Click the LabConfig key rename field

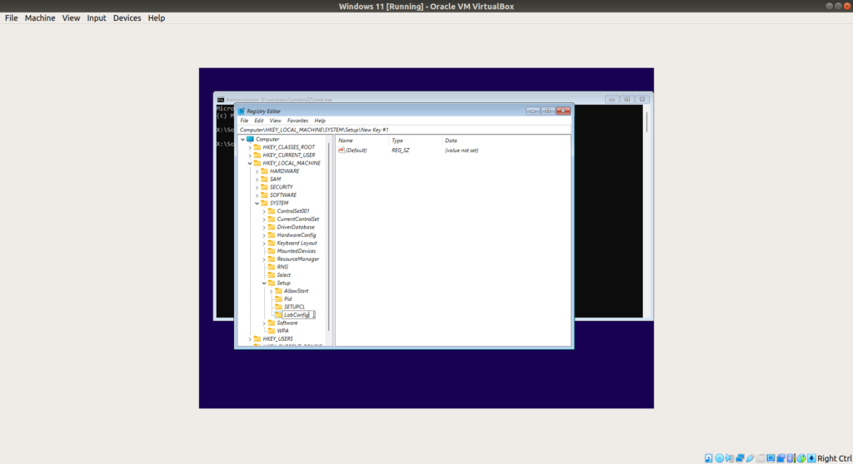pyautogui.click(x=298, y=314)
